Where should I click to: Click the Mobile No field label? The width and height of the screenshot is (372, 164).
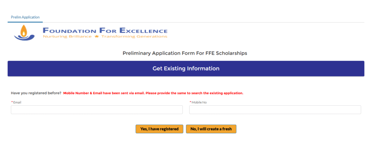coord(199,102)
